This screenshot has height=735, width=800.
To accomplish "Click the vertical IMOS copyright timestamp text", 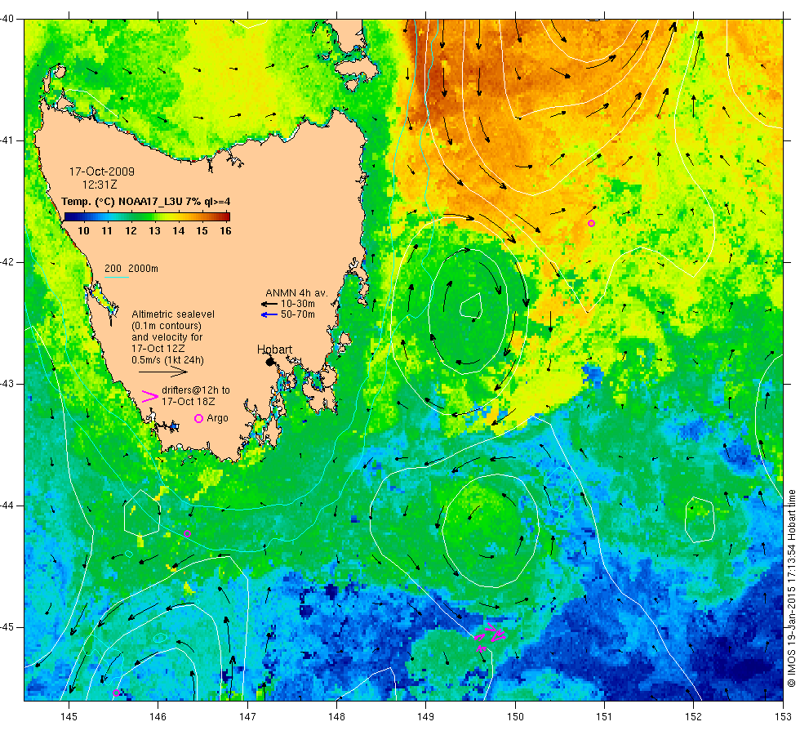I will click(791, 589).
